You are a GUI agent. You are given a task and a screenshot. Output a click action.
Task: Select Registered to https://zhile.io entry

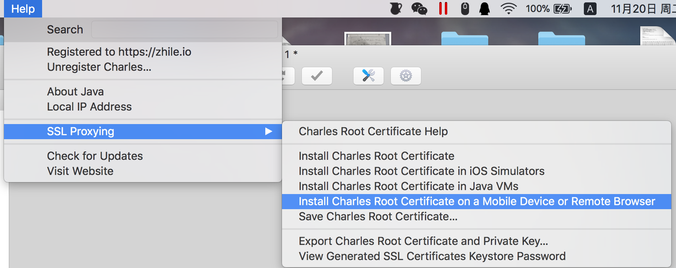143,52
